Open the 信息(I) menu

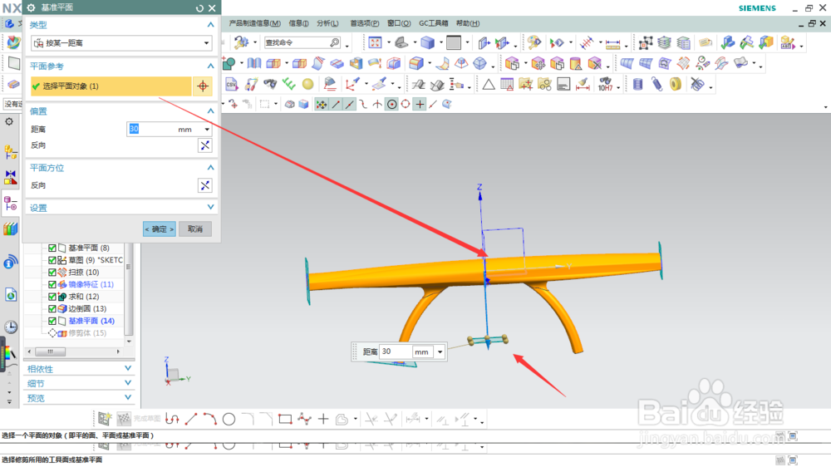pyautogui.click(x=298, y=23)
